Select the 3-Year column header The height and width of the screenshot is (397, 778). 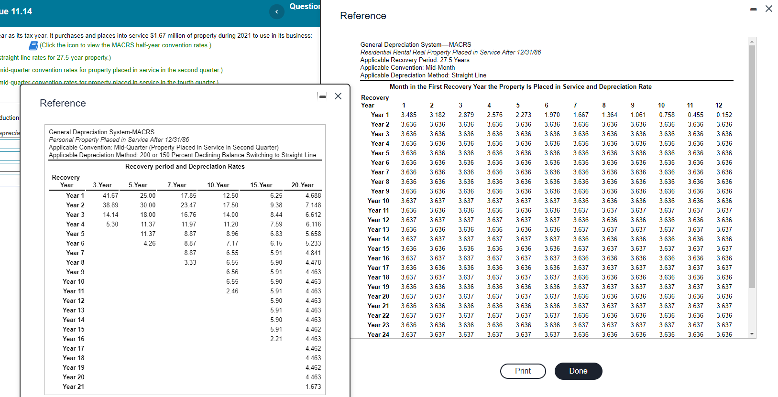[102, 185]
